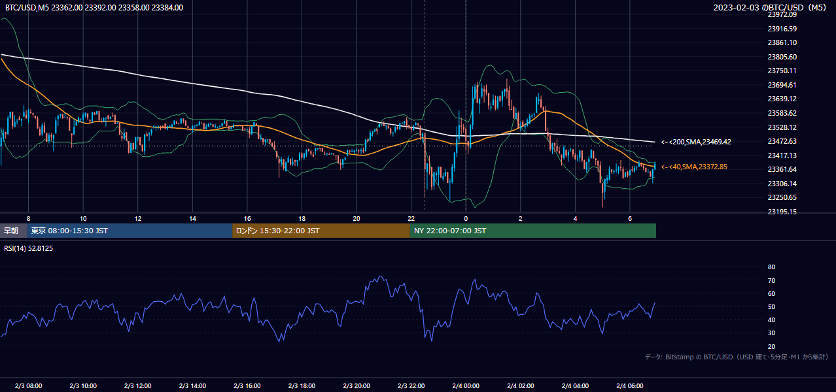Click hour label 6 below the price chart
Screen dimensions: 836x392
630,218
